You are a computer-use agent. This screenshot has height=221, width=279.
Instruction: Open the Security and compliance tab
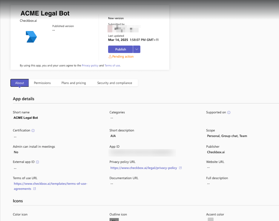[x=115, y=83]
